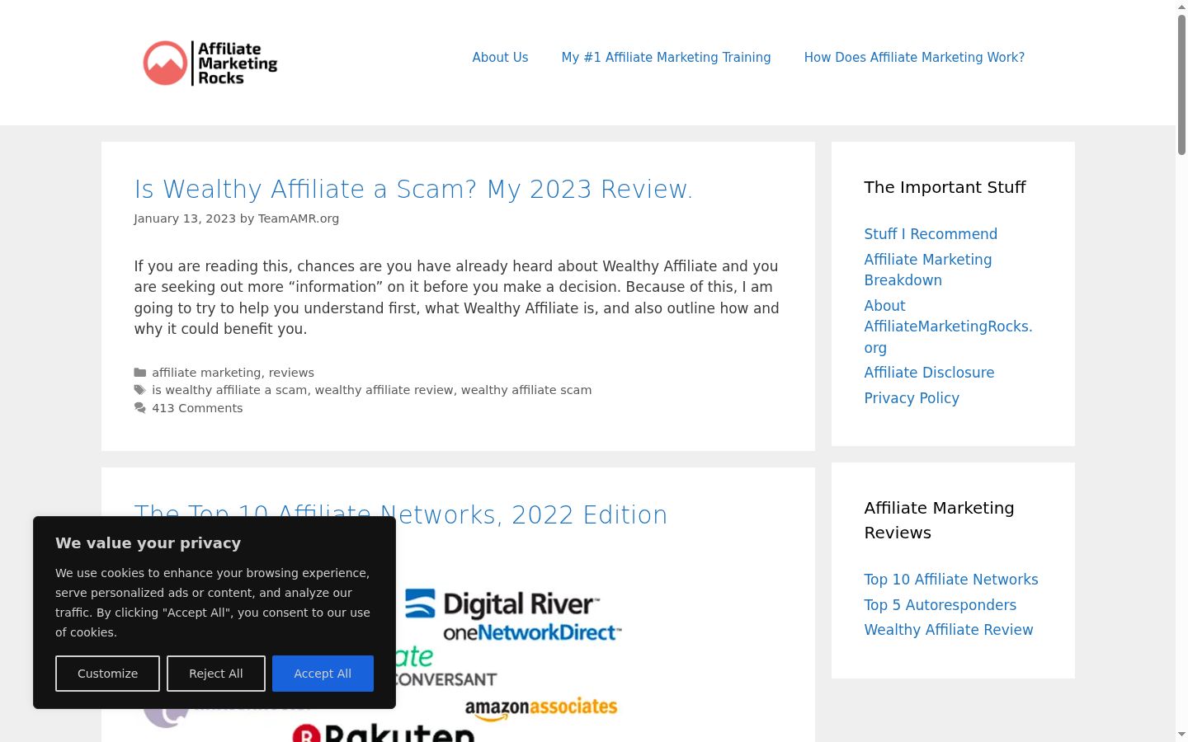This screenshot has width=1188, height=742.
Task: Click 'We value your privacy' heading
Action: coord(148,543)
